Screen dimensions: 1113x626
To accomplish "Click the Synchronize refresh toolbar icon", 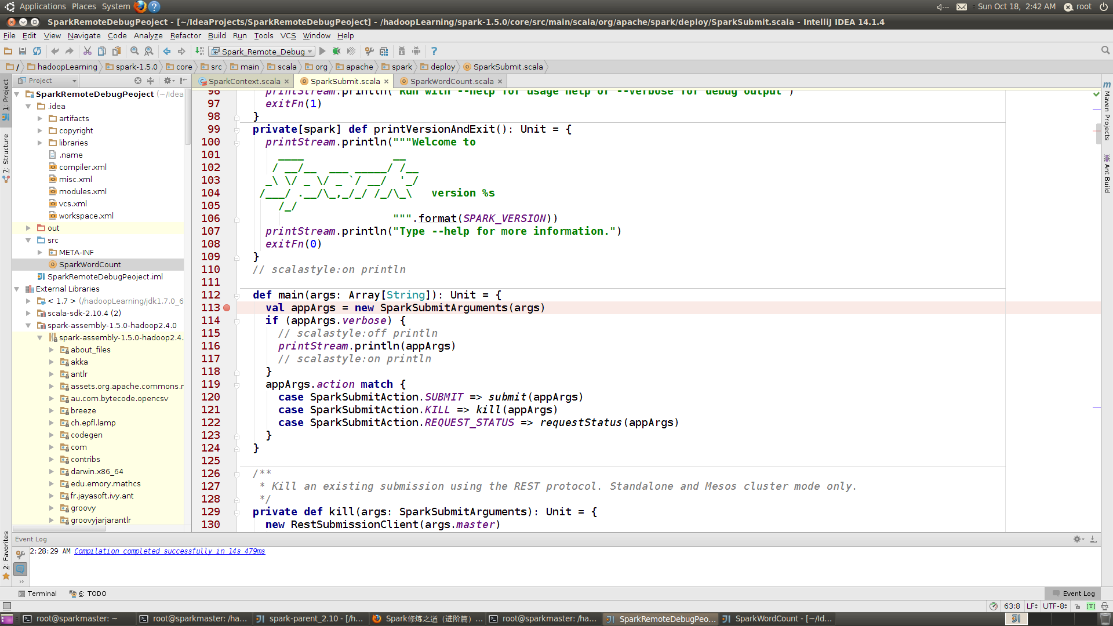I will click(37, 51).
